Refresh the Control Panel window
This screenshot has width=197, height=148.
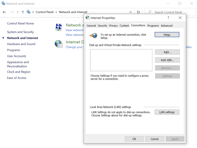[x=138, y=12]
